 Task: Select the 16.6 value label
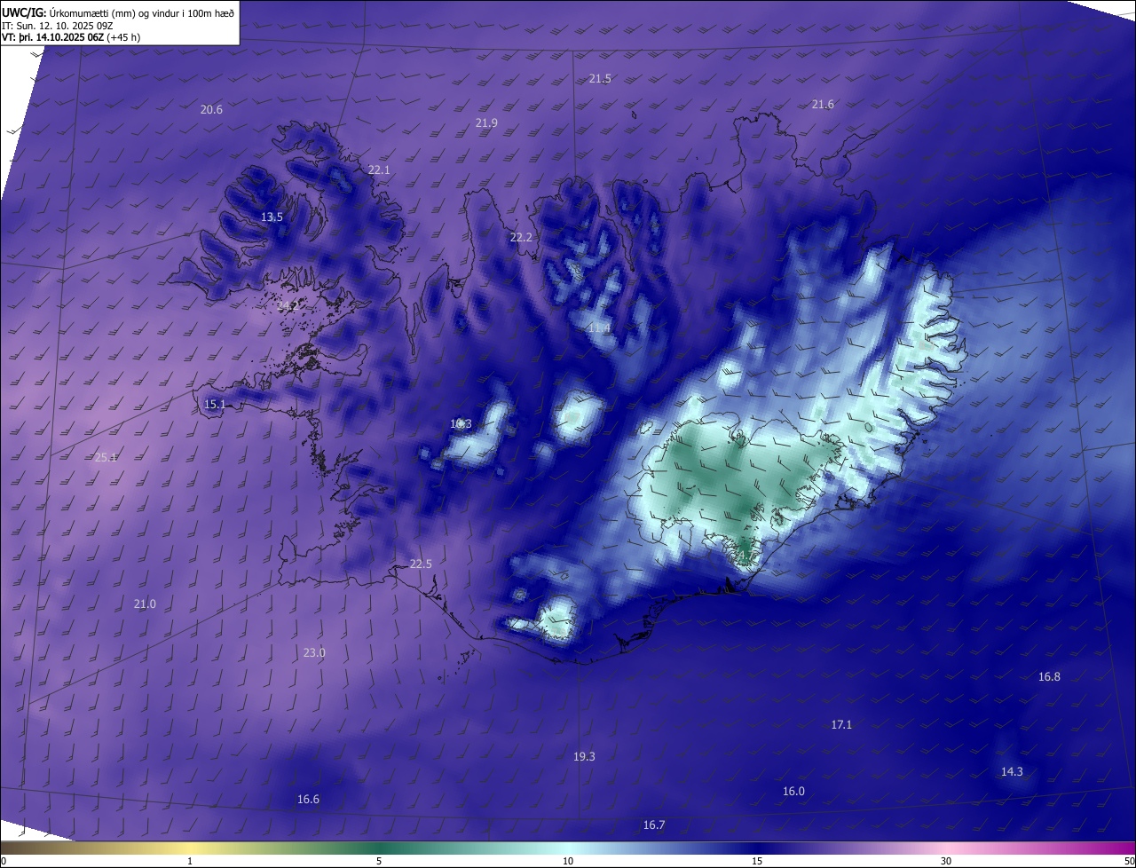(308, 800)
